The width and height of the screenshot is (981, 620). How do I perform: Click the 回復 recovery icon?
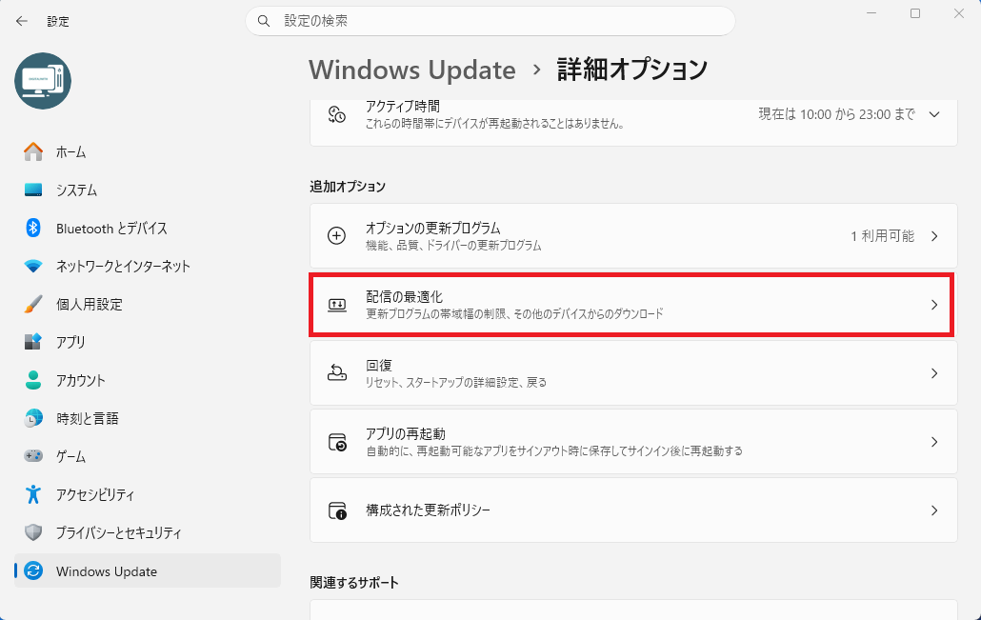click(x=336, y=373)
